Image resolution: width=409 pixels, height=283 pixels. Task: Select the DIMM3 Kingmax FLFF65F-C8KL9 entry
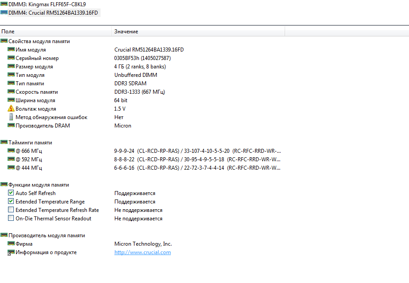pyautogui.click(x=47, y=4)
